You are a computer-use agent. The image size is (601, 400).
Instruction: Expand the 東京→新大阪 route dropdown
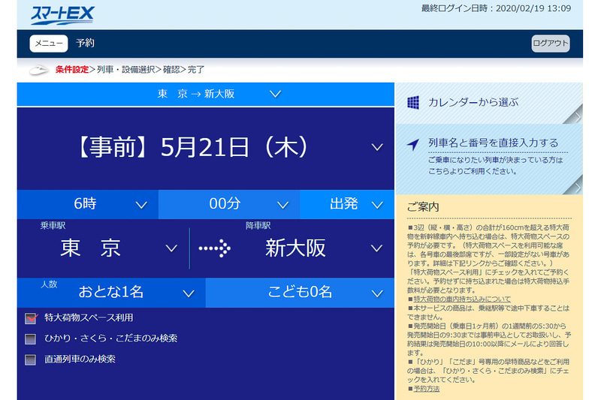[205, 94]
